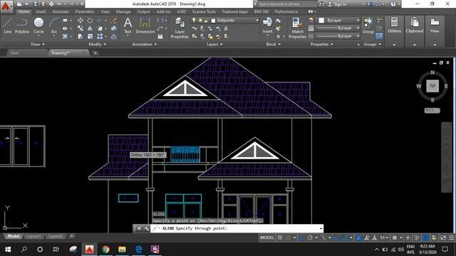Open the Insert ribbon tab
This screenshot has width=456, height=256.
(41, 11)
